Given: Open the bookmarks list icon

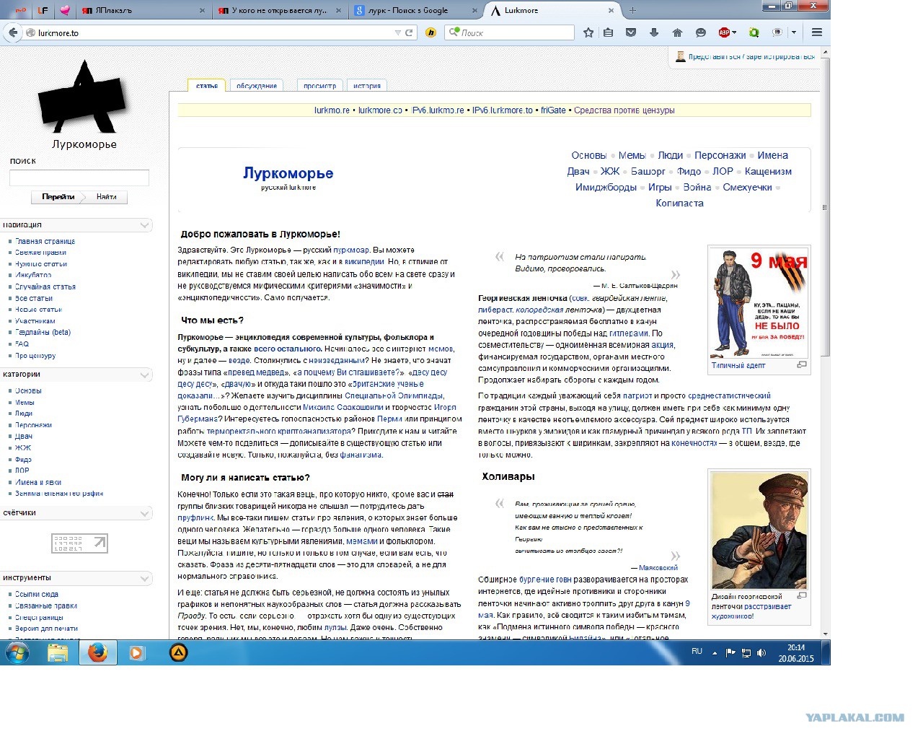Looking at the screenshot, I should pyautogui.click(x=609, y=32).
